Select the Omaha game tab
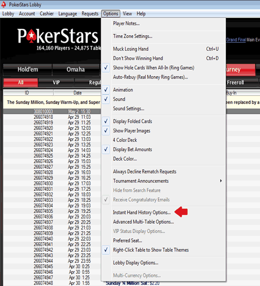260x286 pixels. click(76, 70)
